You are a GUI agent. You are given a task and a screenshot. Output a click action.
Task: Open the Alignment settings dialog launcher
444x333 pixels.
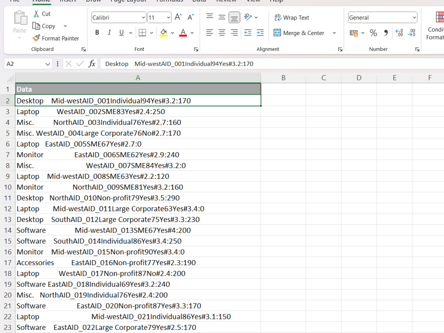click(x=340, y=49)
